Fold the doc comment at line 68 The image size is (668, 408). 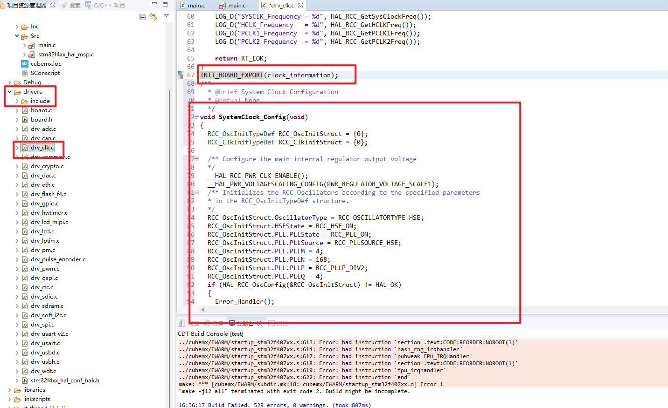coord(196,83)
